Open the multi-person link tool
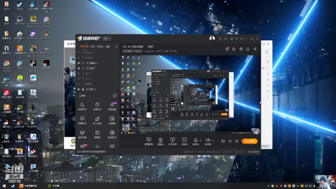Image resolution: width=336 pixels, height=189 pixels. 97,121
